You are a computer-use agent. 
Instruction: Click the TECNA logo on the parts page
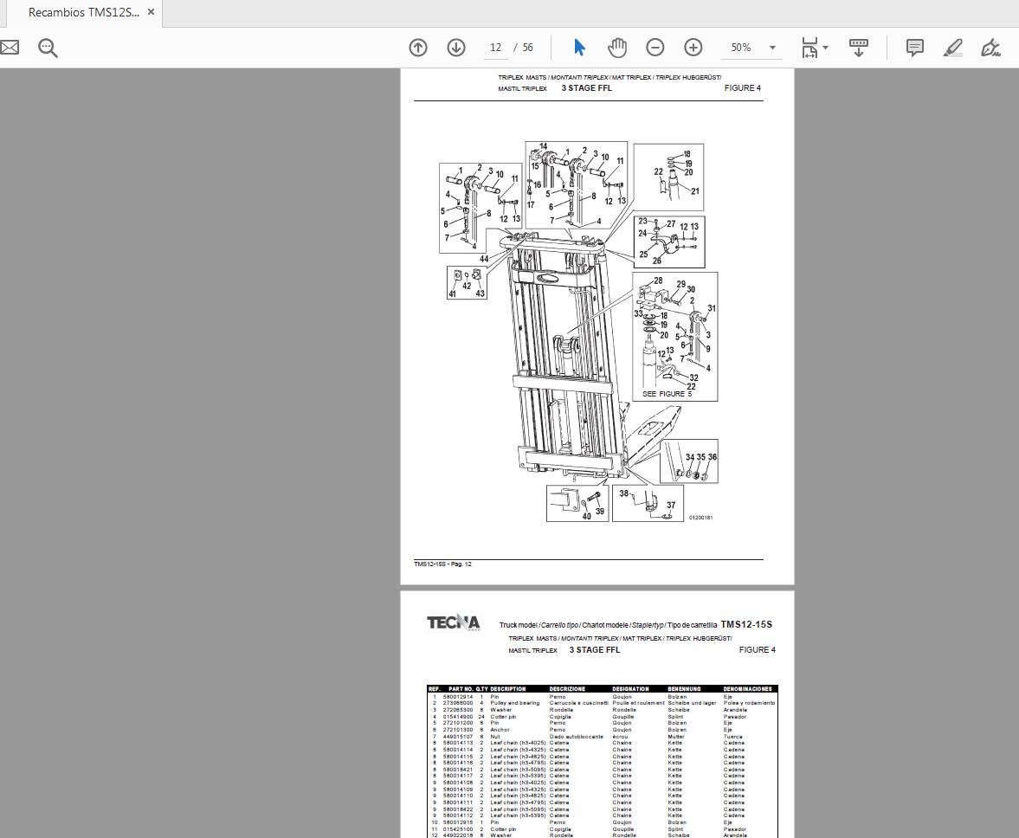(452, 622)
